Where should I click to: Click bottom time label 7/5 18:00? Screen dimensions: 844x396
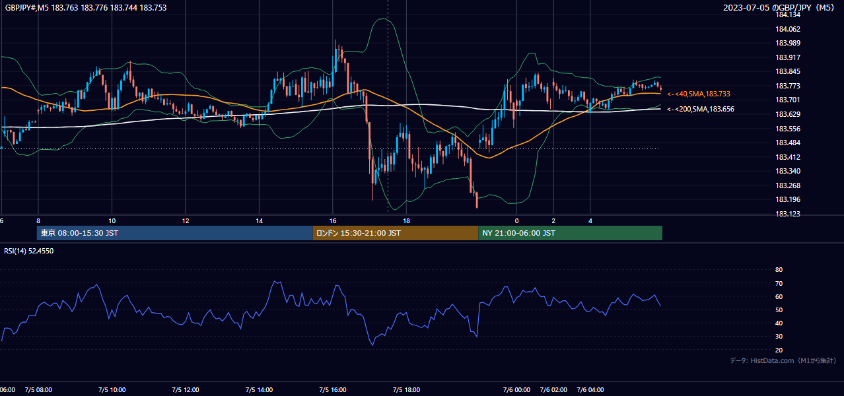point(406,390)
